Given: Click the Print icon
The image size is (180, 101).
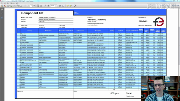Looking at the screenshot, I should pos(17,6).
